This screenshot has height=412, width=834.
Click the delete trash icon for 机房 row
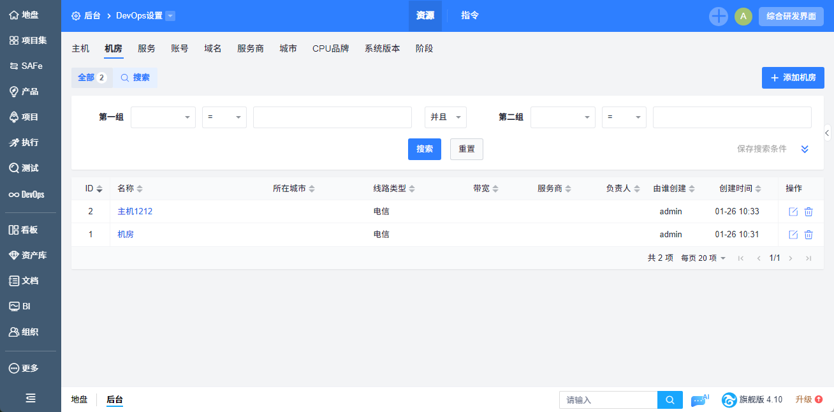(x=808, y=235)
